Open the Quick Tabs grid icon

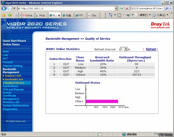[17, 15]
